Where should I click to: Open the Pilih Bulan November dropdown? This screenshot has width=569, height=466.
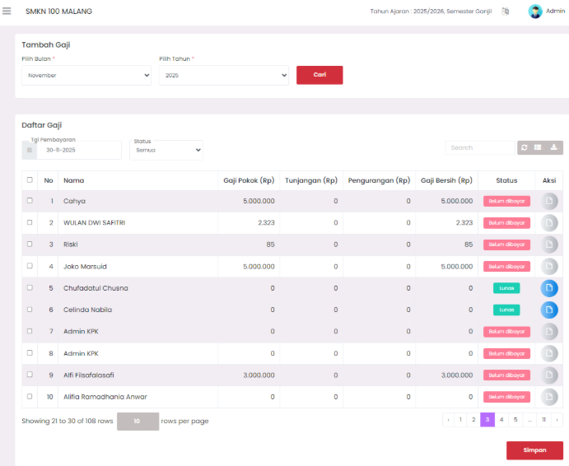click(86, 75)
